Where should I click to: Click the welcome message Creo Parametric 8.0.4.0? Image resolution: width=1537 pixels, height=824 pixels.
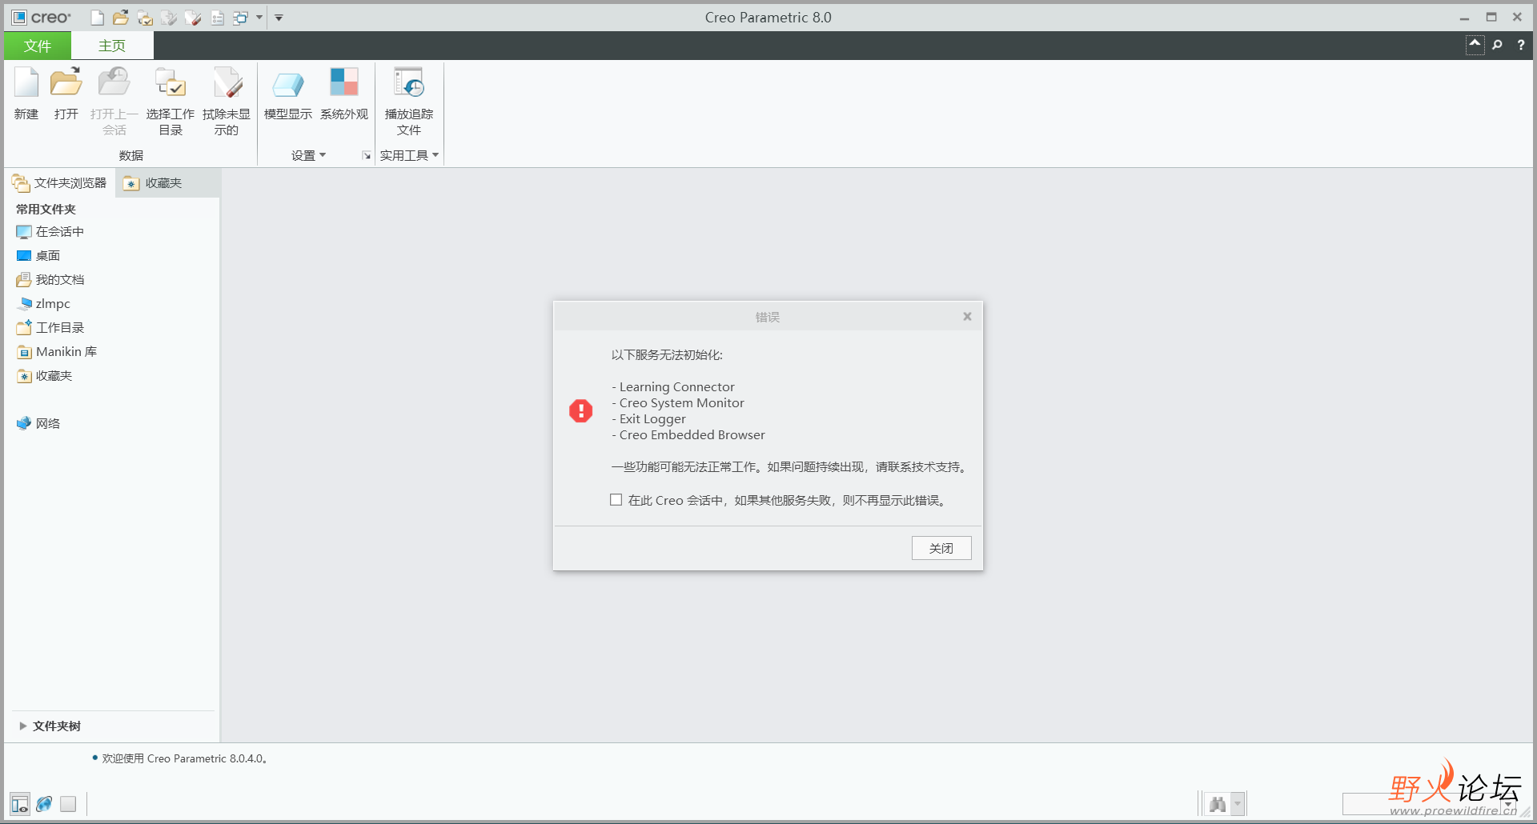tap(185, 758)
